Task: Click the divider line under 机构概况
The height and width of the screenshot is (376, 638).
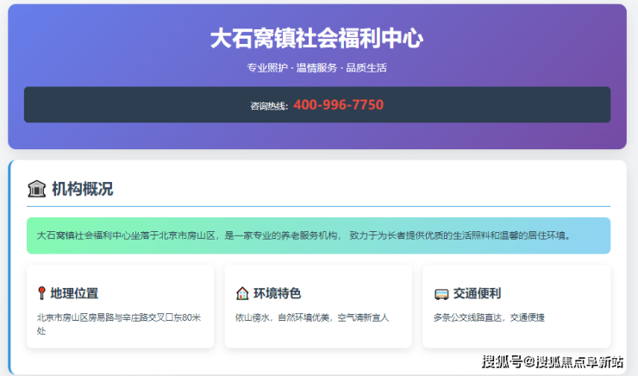Action: tap(345, 207)
